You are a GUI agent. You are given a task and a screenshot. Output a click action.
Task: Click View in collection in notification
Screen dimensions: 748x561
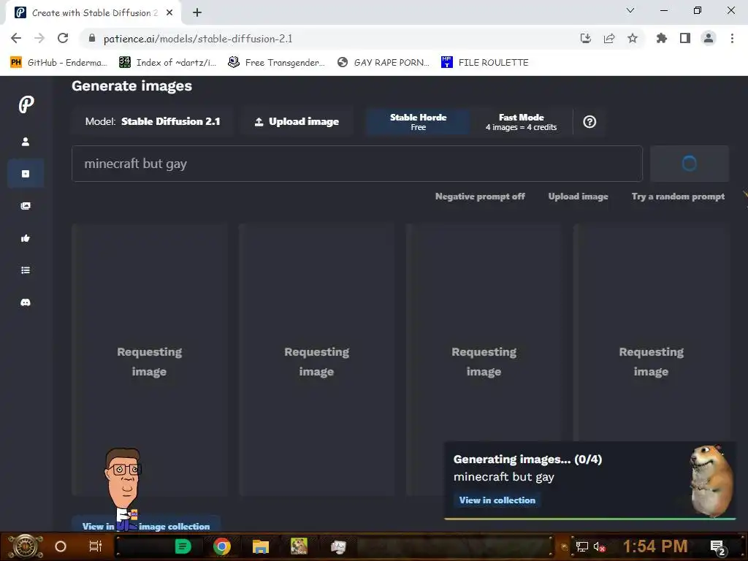[497, 500]
